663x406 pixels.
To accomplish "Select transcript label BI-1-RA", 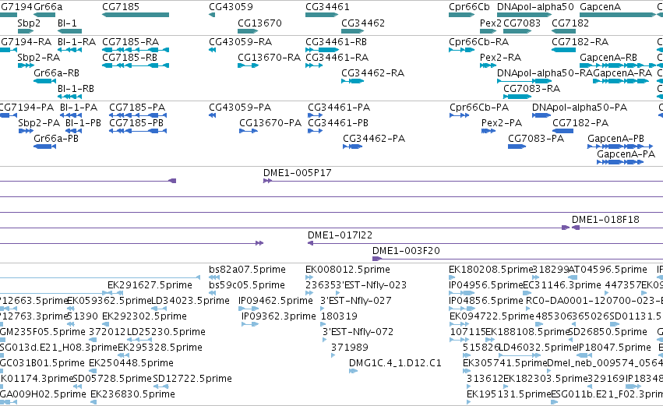I will (x=77, y=42).
